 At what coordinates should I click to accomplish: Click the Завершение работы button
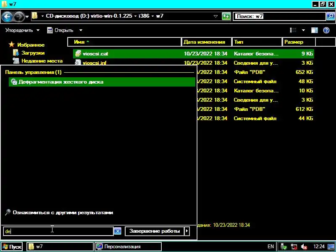(155, 231)
